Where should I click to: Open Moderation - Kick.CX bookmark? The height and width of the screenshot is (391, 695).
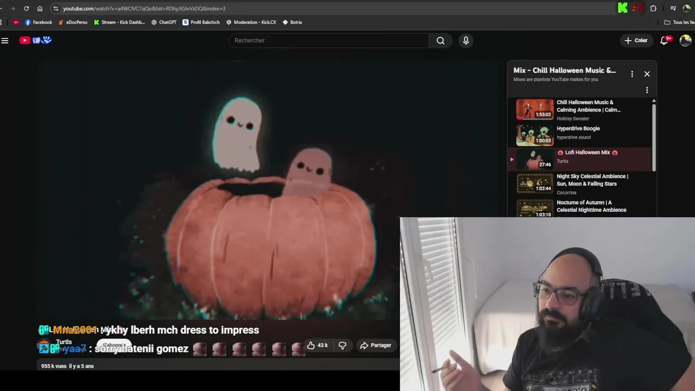(251, 22)
